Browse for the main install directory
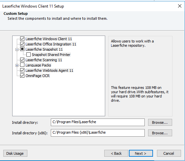 click(x=160, y=122)
